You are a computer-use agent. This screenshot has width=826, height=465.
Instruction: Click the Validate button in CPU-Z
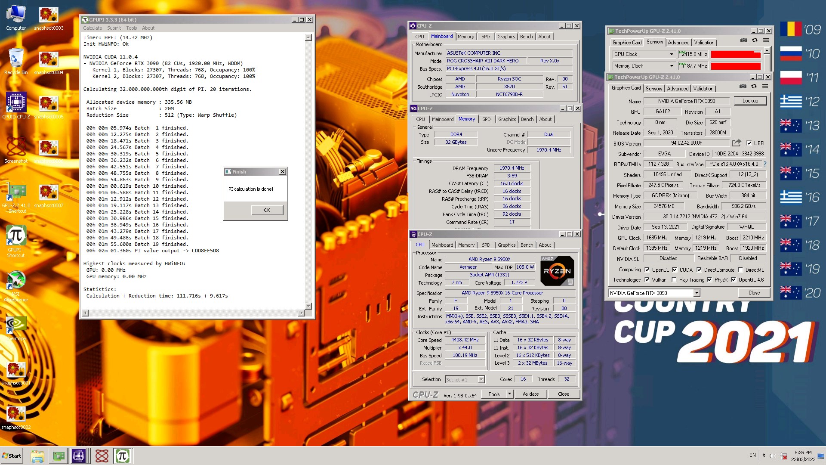click(530, 394)
